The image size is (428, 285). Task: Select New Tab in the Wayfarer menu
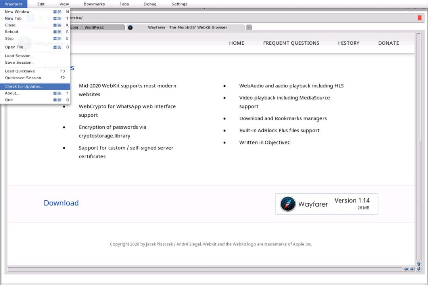35,18
